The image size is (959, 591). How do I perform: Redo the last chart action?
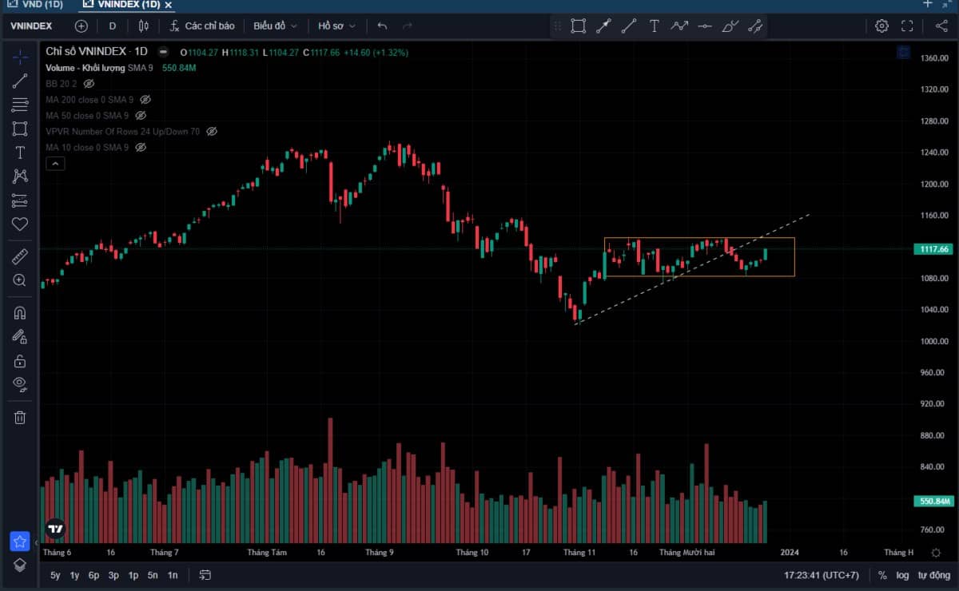408,26
